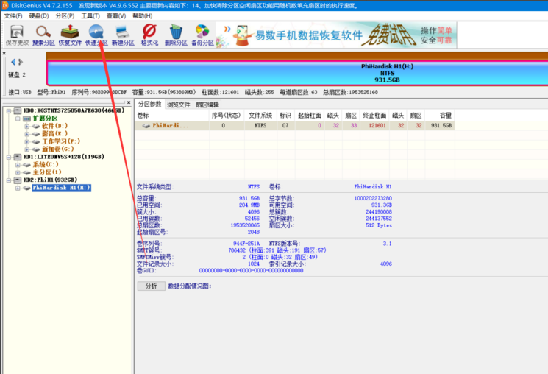Open Search Partitions (搜索分区) tool
The width and height of the screenshot is (548, 374).
click(x=43, y=35)
